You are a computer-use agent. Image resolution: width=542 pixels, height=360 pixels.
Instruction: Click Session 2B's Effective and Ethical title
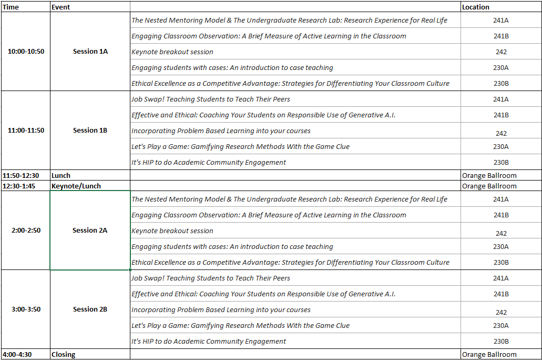tap(263, 294)
